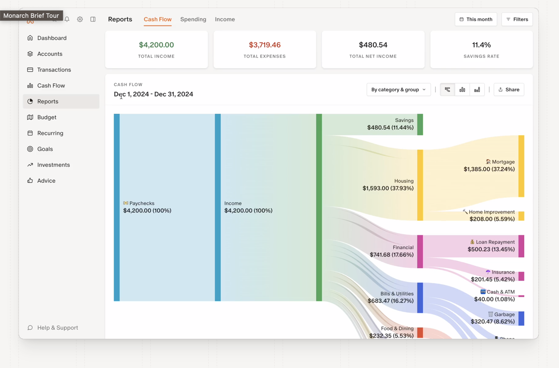Switch to the bar chart view
Viewport: 559px width, 368px height.
(x=462, y=89)
